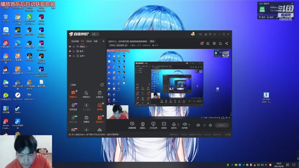
Task: Lock the 歌名 source
Action: (x=74, y=51)
